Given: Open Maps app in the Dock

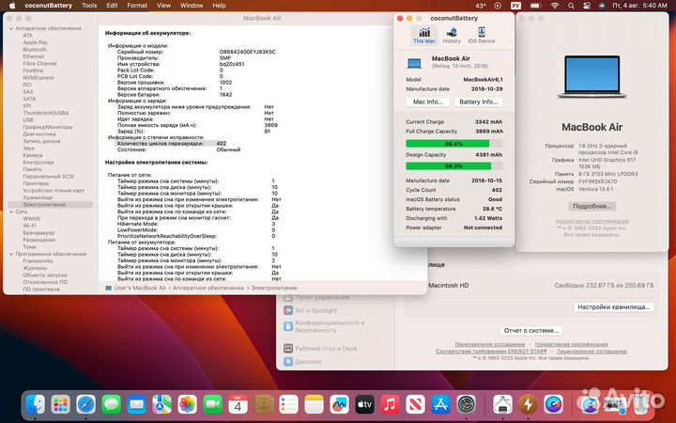Looking at the screenshot, I should tap(162, 405).
